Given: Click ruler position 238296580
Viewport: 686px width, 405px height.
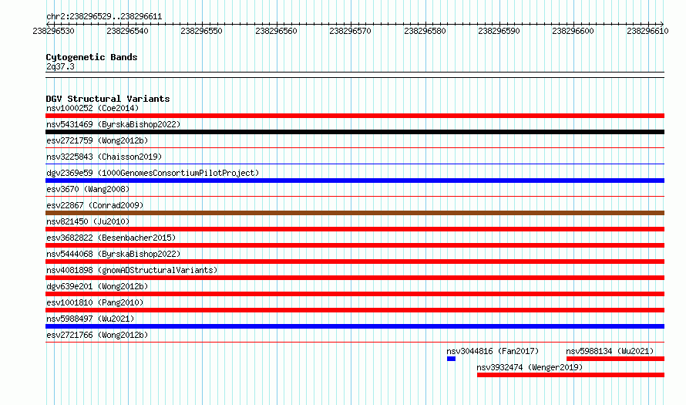Looking at the screenshot, I should [x=425, y=31].
